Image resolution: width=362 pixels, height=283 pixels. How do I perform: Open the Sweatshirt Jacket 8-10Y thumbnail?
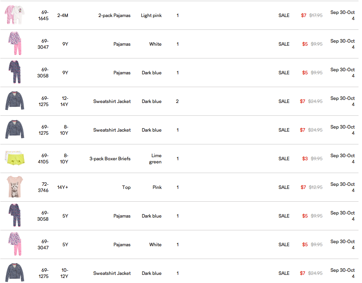pos(14,130)
